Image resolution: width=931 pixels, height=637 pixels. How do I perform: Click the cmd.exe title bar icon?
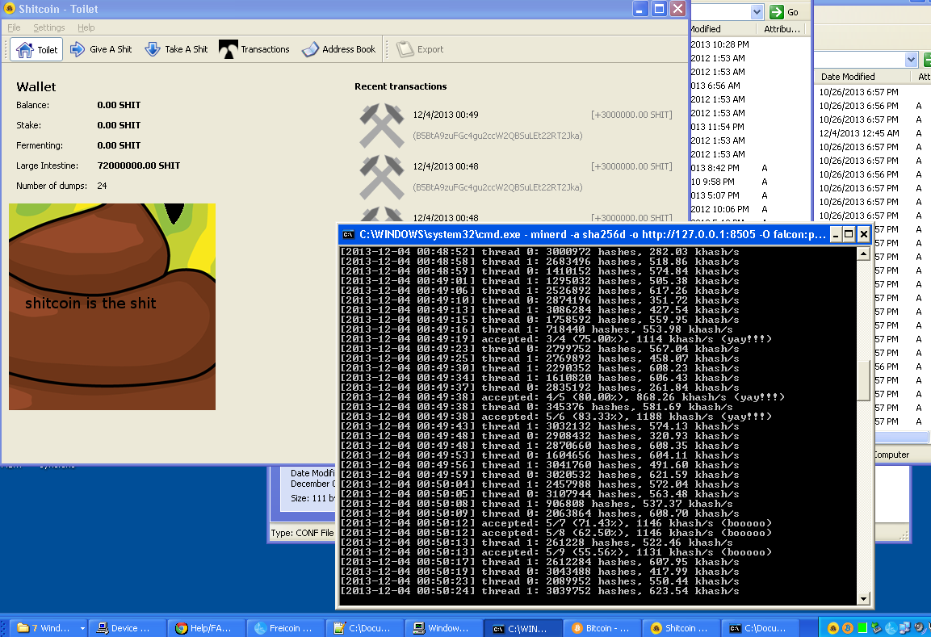[x=349, y=234]
